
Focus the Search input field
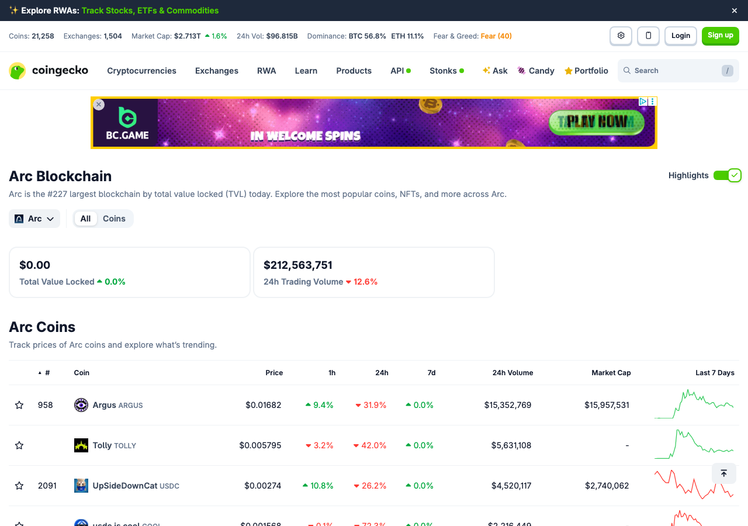click(x=678, y=71)
